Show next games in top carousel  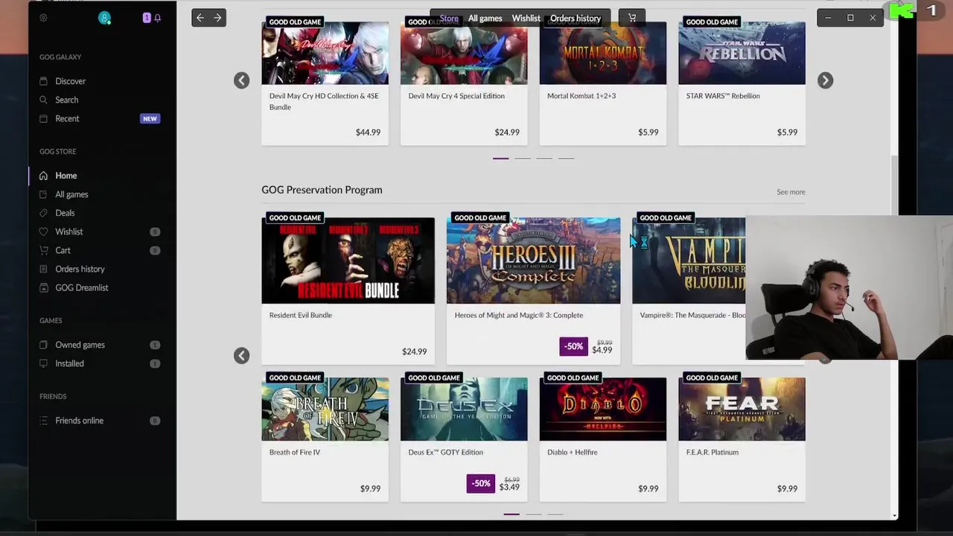click(825, 80)
